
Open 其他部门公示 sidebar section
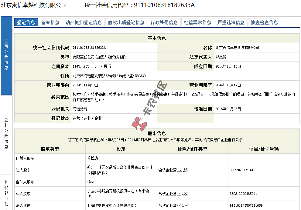[6, 192]
